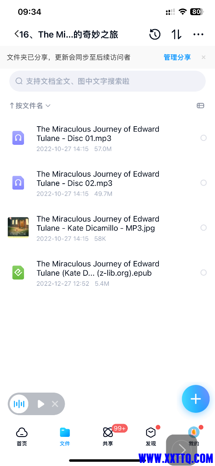
Task: Play audio in the floating mini player
Action: [x=41, y=404]
